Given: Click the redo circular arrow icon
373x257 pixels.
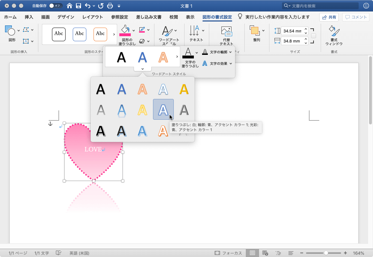Looking at the screenshot, I should [x=101, y=6].
